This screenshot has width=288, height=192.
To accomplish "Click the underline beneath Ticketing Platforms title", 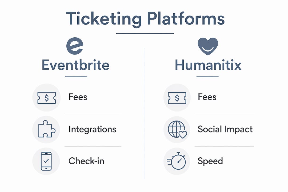I will click(145, 33).
